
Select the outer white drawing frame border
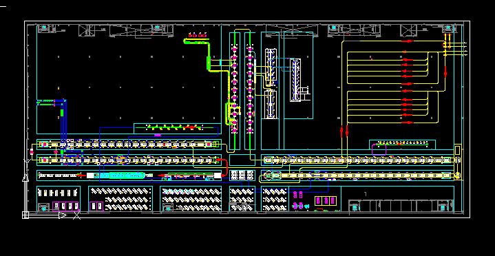(247, 119)
